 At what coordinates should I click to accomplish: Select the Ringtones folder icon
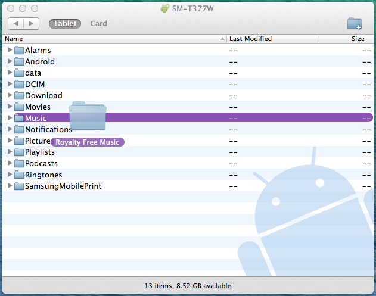coord(19,175)
